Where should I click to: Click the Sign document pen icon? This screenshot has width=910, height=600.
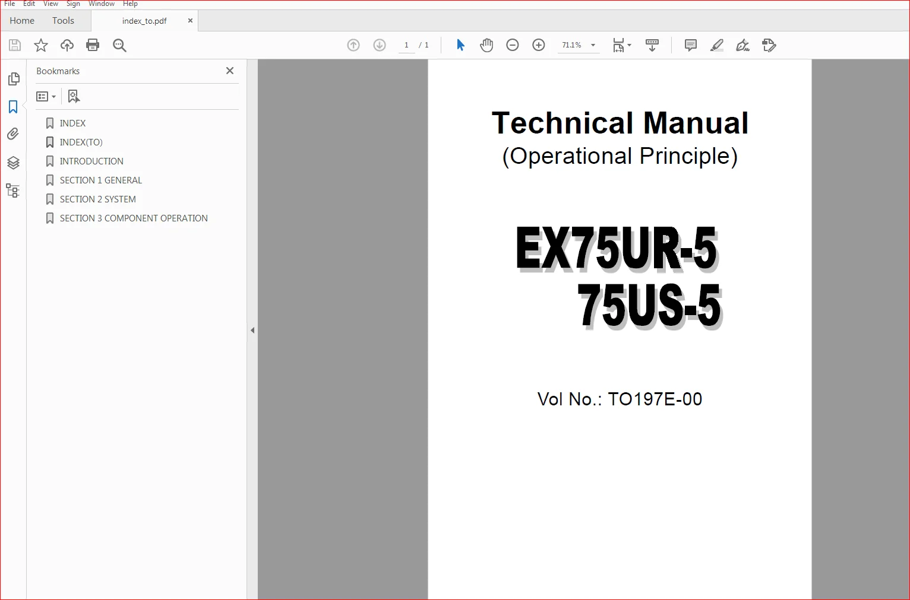[742, 45]
